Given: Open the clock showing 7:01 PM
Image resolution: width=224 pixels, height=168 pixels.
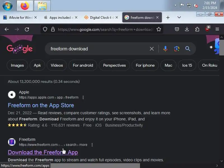Looking at the screenshot, I should [x=210, y=5].
